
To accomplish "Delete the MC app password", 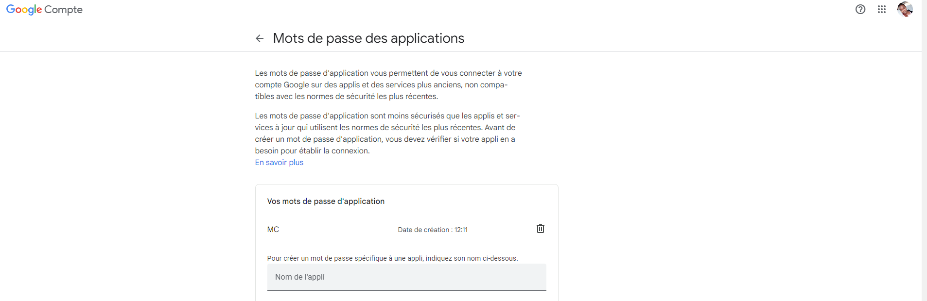I will [x=540, y=229].
